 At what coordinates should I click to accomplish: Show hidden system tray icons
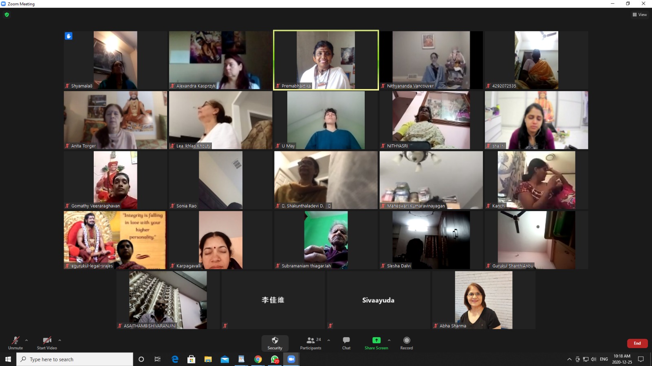(x=569, y=359)
